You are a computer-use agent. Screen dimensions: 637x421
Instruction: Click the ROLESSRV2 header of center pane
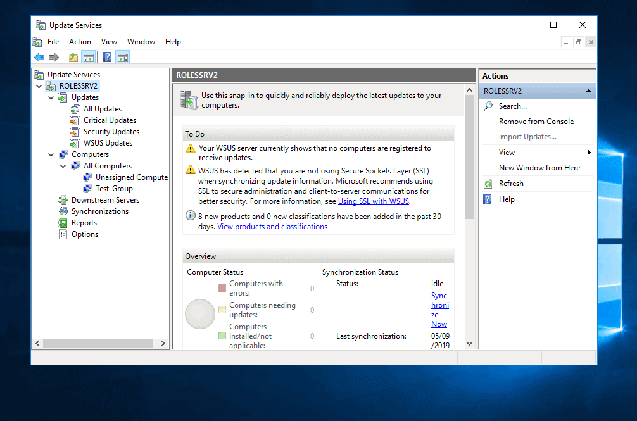[324, 75]
